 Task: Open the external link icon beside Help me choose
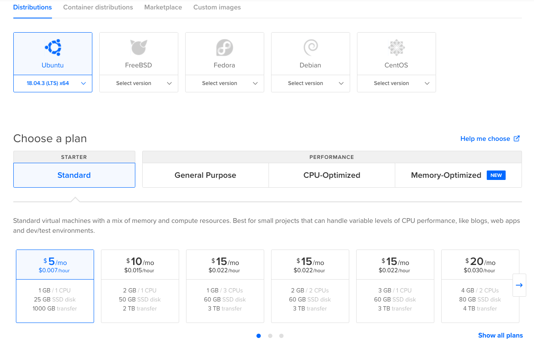click(517, 138)
